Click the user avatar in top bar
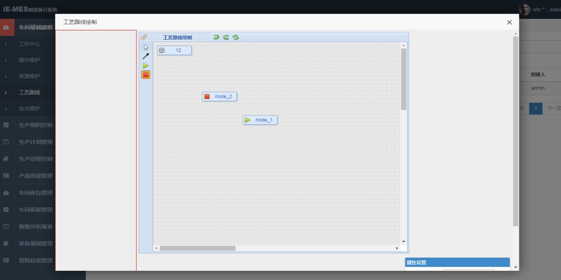This screenshot has height=280, width=561. click(525, 9)
